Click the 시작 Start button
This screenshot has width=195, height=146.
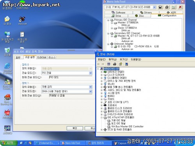9,143
